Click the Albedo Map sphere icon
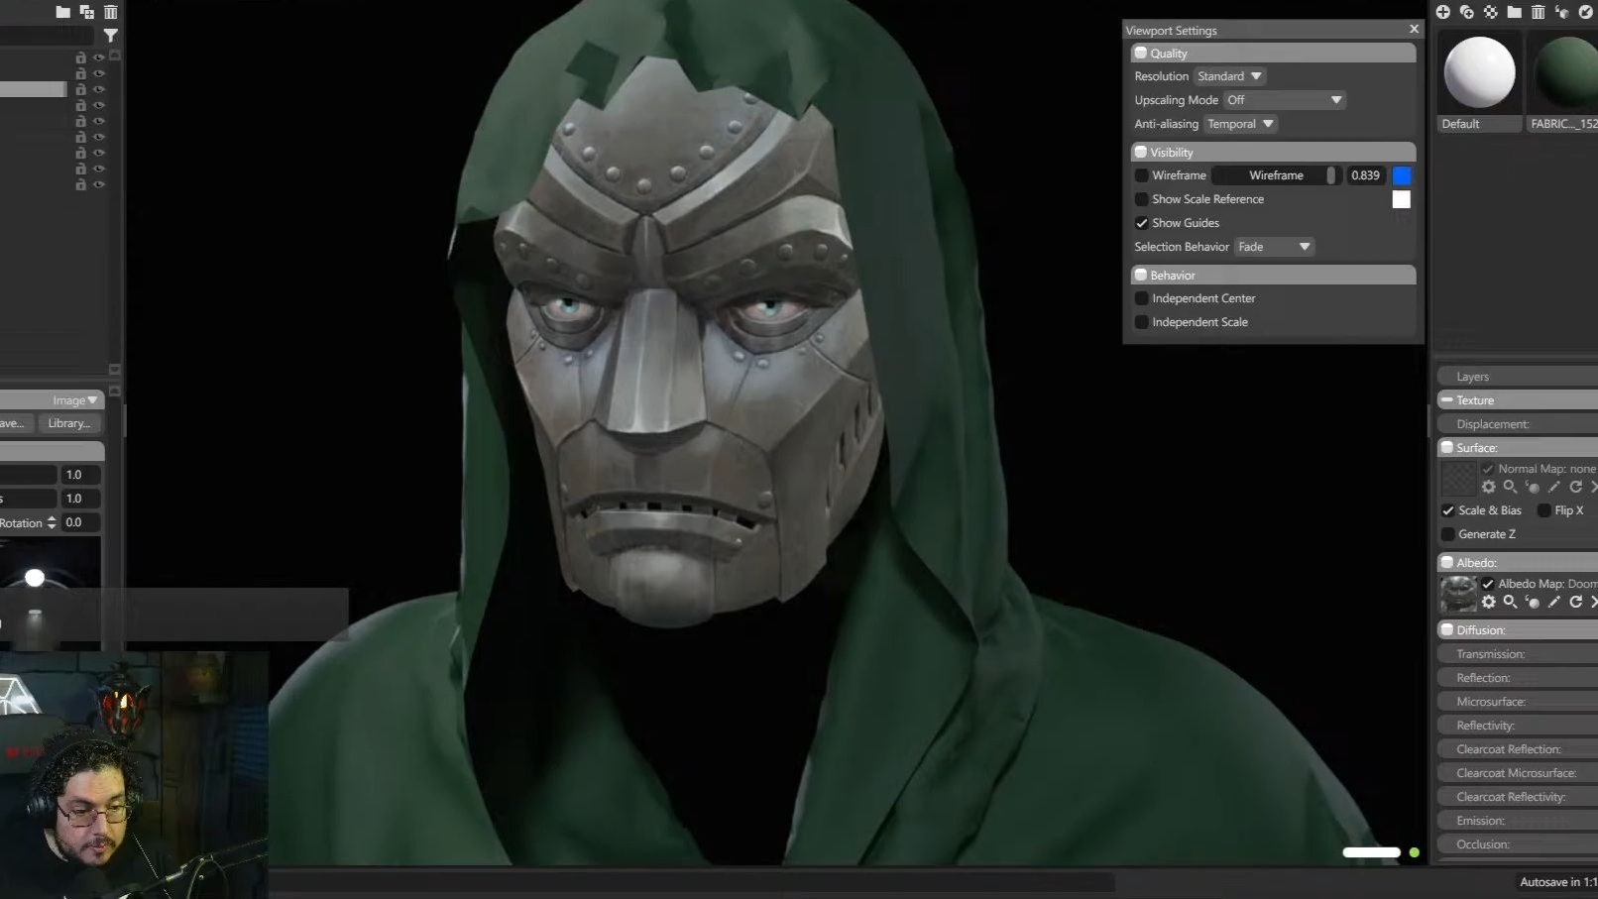 point(1533,602)
